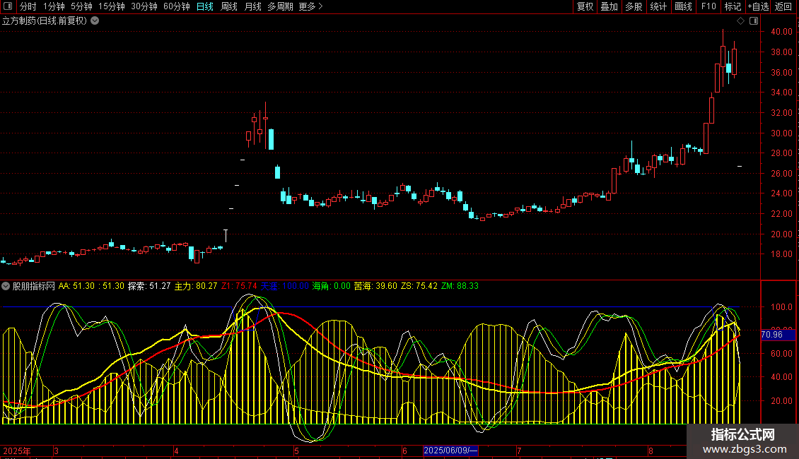Expand the 更多 more periods menu

pos(311,6)
